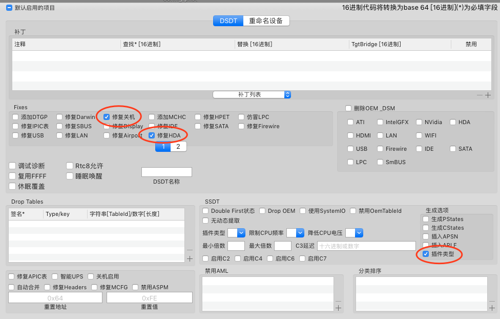Check the 生成CStates option
500x319 pixels.
click(x=426, y=228)
